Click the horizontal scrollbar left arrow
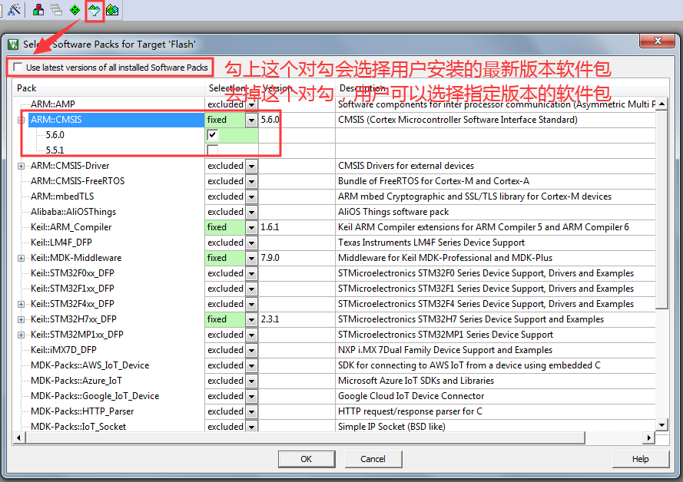This screenshot has width=683, height=482. [x=18, y=437]
